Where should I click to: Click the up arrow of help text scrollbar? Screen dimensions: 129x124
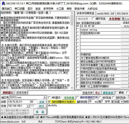(x=72, y=13)
